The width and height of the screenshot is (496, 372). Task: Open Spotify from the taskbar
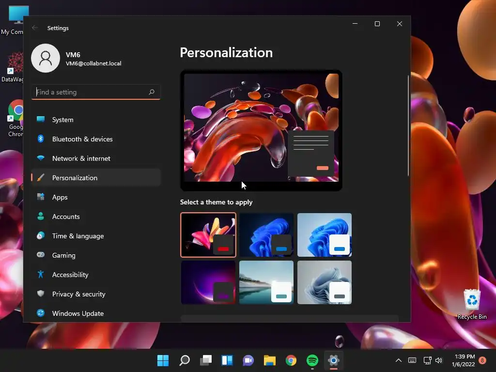click(x=312, y=360)
